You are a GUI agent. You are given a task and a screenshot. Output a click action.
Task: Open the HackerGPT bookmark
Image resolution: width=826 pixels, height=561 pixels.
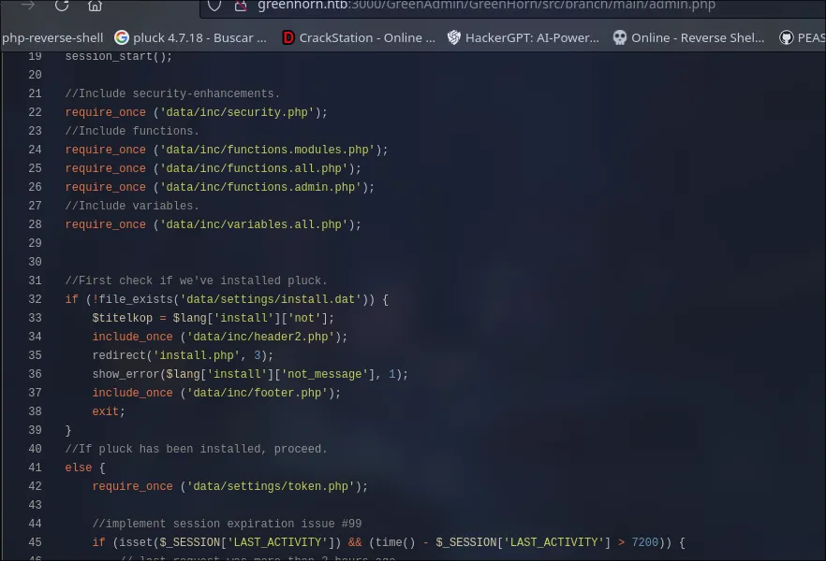(x=524, y=37)
